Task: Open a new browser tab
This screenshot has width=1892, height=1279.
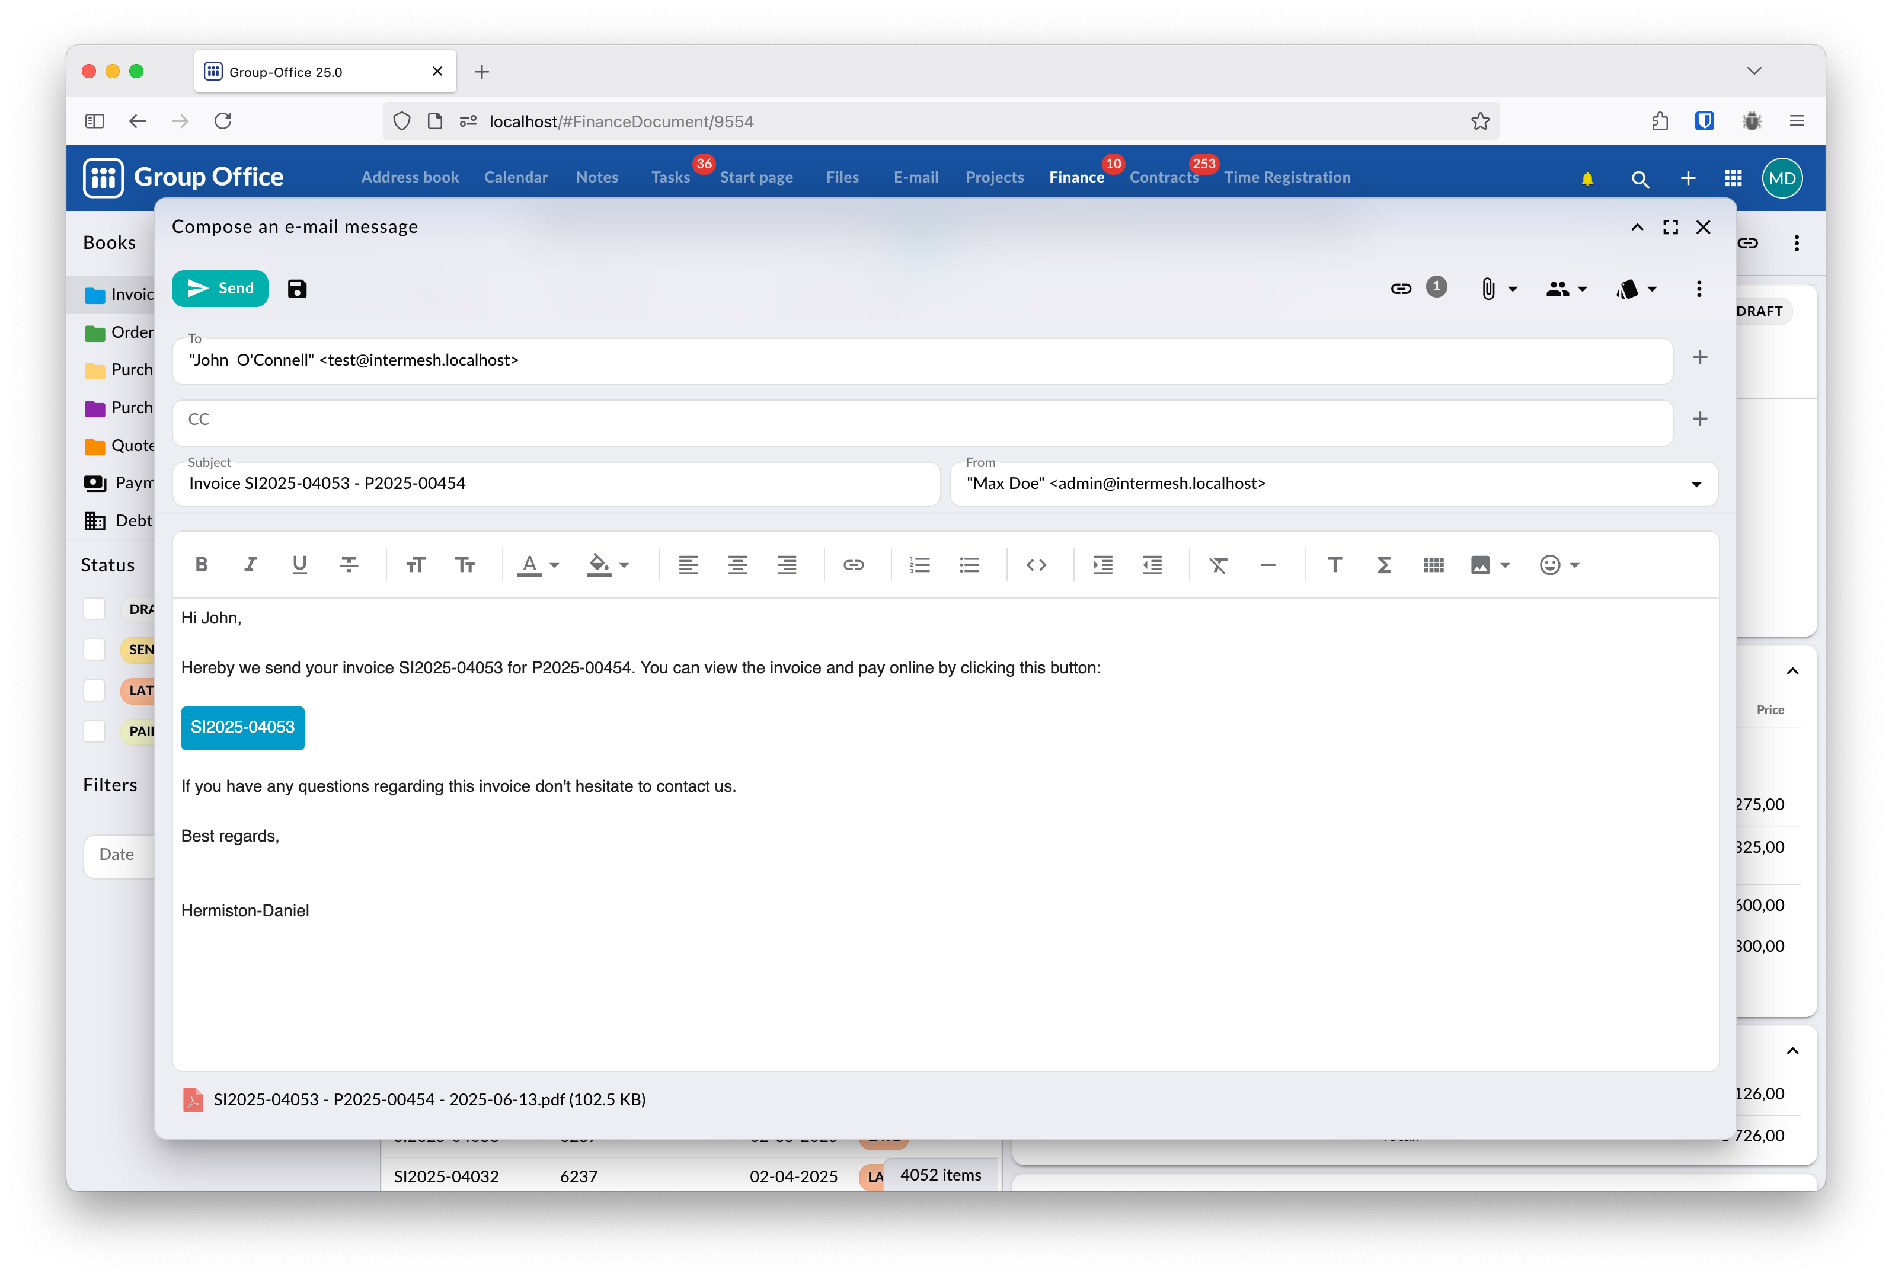Action: coord(482,72)
